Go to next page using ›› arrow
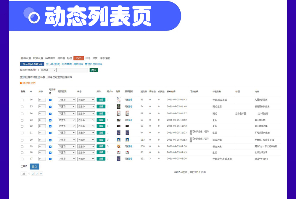296x199 pixels. [41, 174]
